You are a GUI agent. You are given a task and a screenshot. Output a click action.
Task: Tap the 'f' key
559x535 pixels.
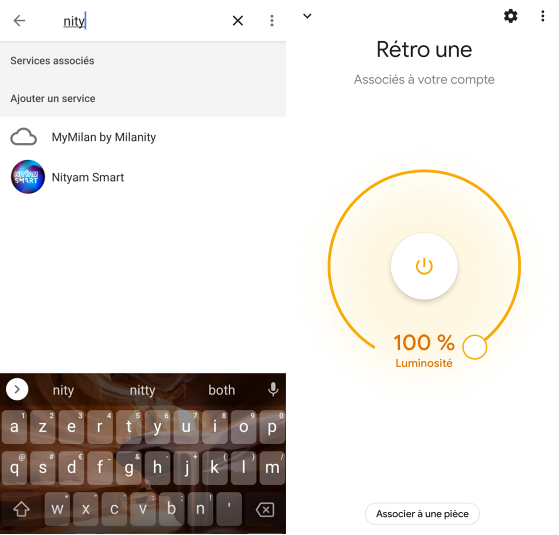[x=100, y=468]
